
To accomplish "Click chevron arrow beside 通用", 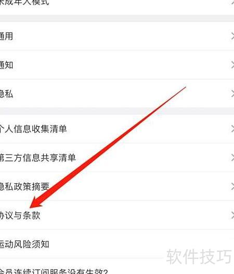I will click(x=232, y=36).
